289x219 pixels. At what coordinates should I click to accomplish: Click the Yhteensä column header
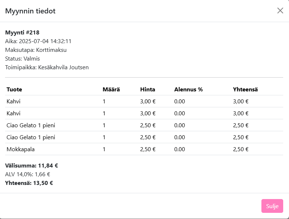point(245,89)
